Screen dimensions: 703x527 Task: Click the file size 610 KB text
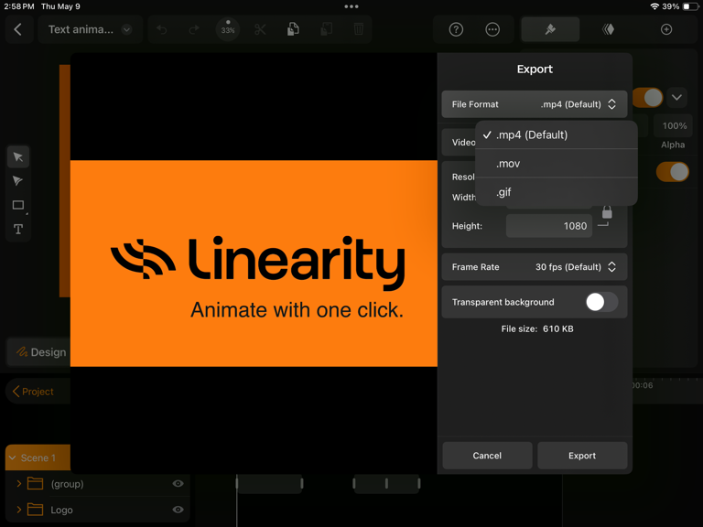click(x=537, y=329)
